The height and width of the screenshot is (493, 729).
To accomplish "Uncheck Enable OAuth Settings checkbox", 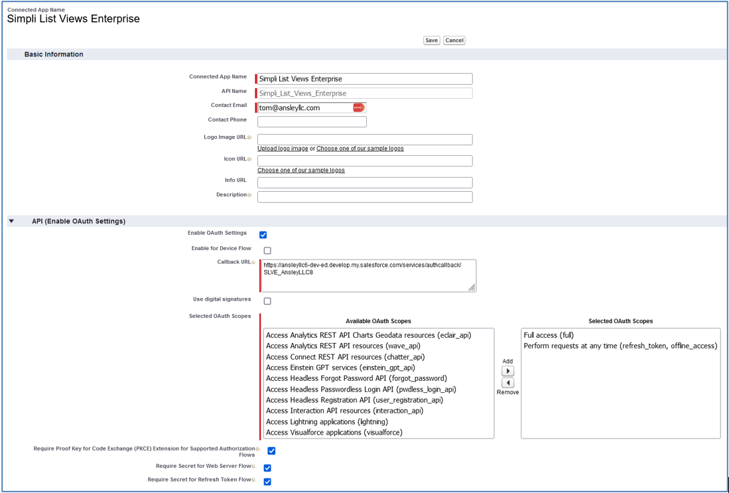I will (x=263, y=235).
